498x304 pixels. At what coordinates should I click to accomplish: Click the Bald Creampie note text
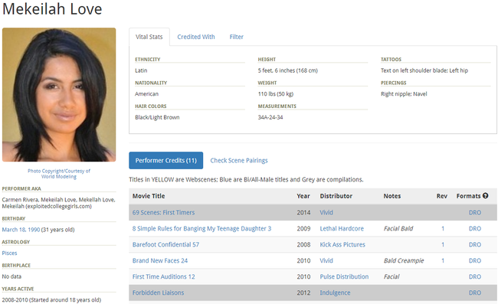pyautogui.click(x=404, y=260)
